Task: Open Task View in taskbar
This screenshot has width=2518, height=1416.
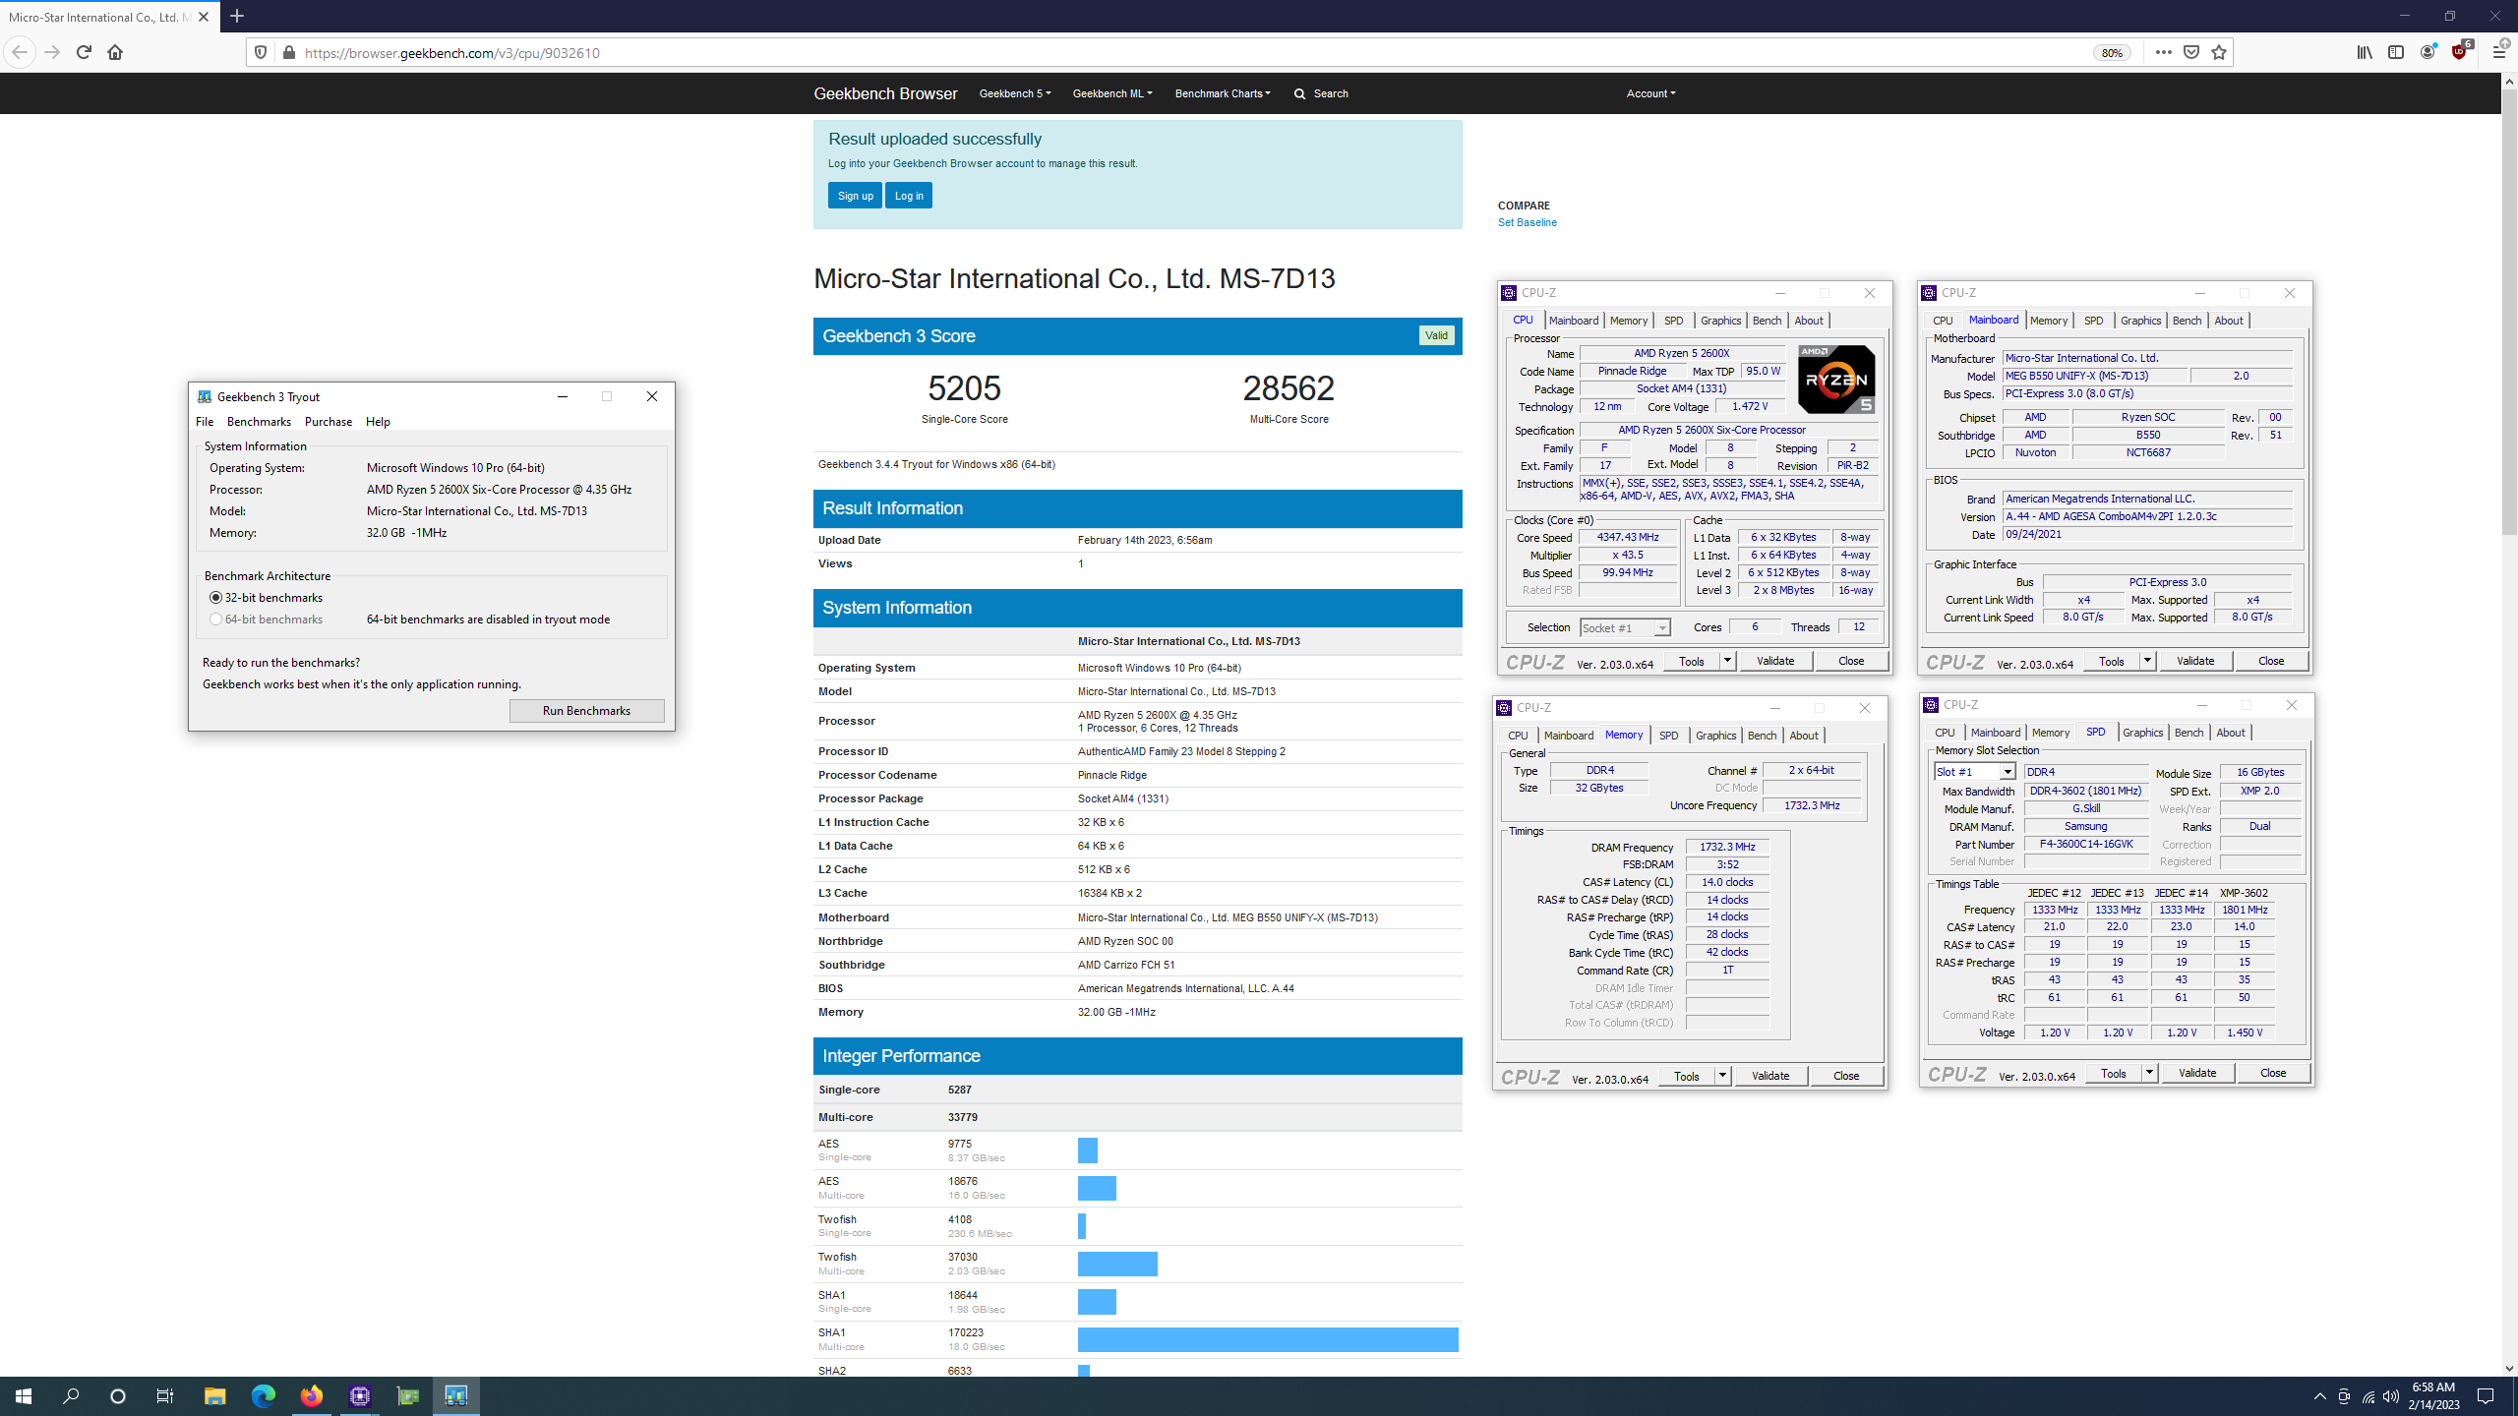Action: [165, 1395]
